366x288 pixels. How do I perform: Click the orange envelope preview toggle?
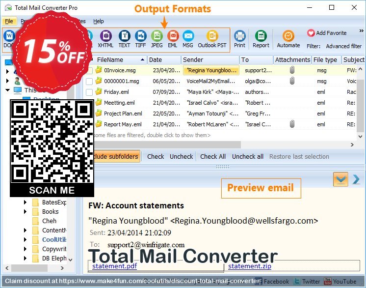[x=340, y=179]
